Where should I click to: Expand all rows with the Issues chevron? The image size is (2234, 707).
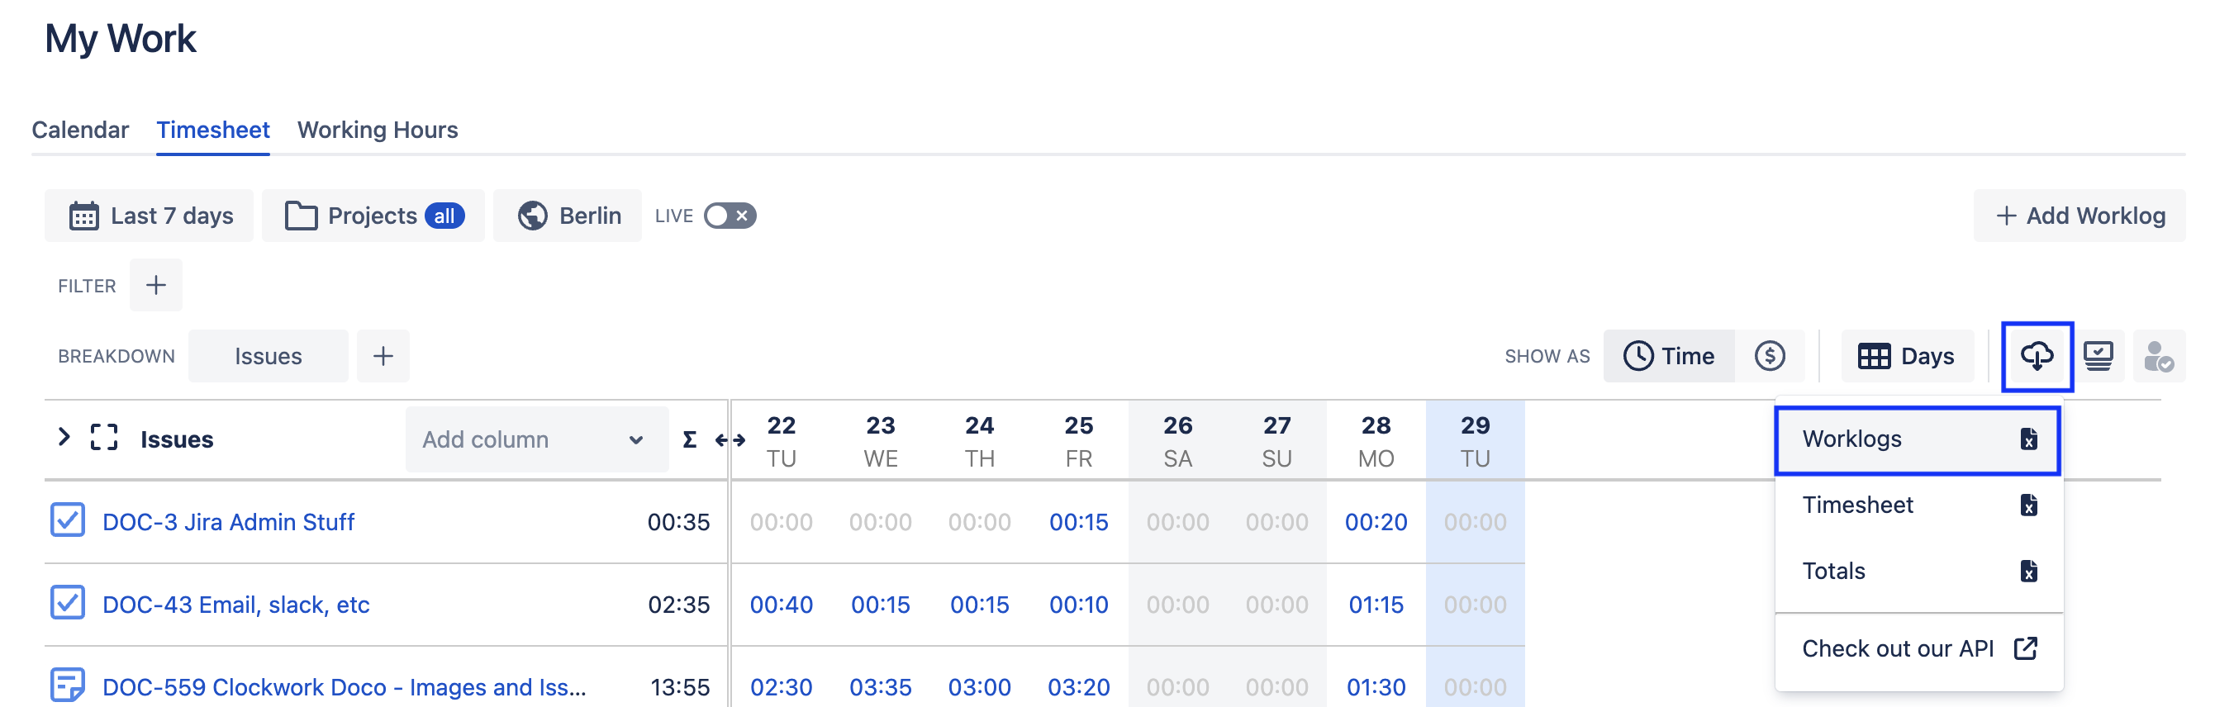coord(64,437)
